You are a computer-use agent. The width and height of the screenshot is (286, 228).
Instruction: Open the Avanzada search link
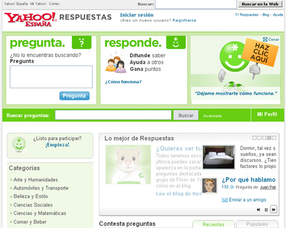pyautogui.click(x=212, y=116)
